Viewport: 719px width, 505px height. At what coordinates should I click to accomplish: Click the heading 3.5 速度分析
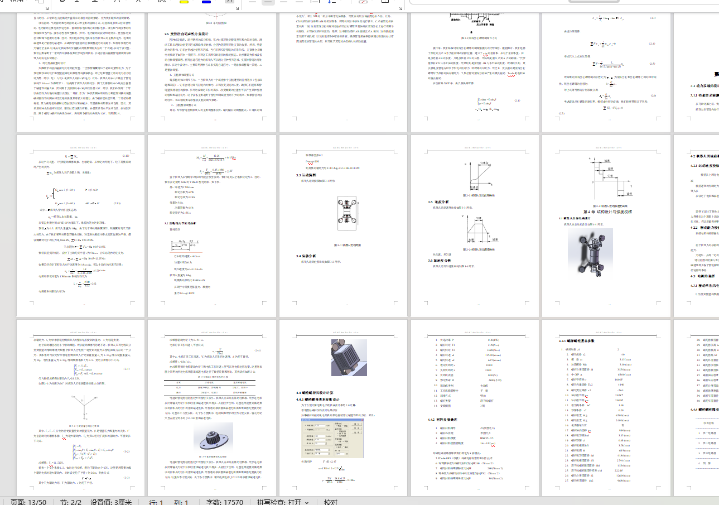(x=438, y=201)
